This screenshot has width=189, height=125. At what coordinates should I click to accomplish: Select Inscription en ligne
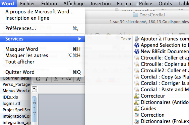[42, 18]
